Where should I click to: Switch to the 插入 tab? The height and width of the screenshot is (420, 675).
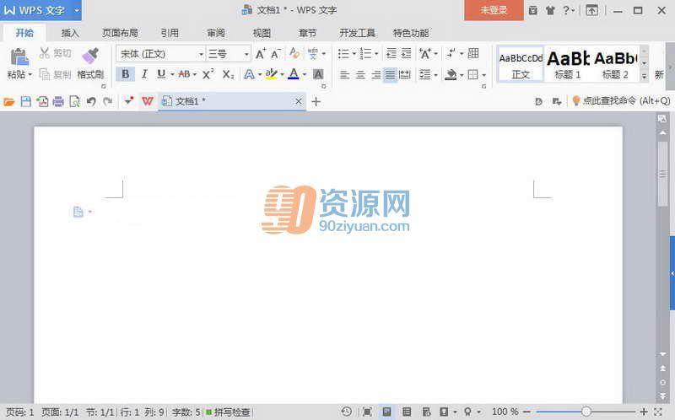pyautogui.click(x=70, y=33)
